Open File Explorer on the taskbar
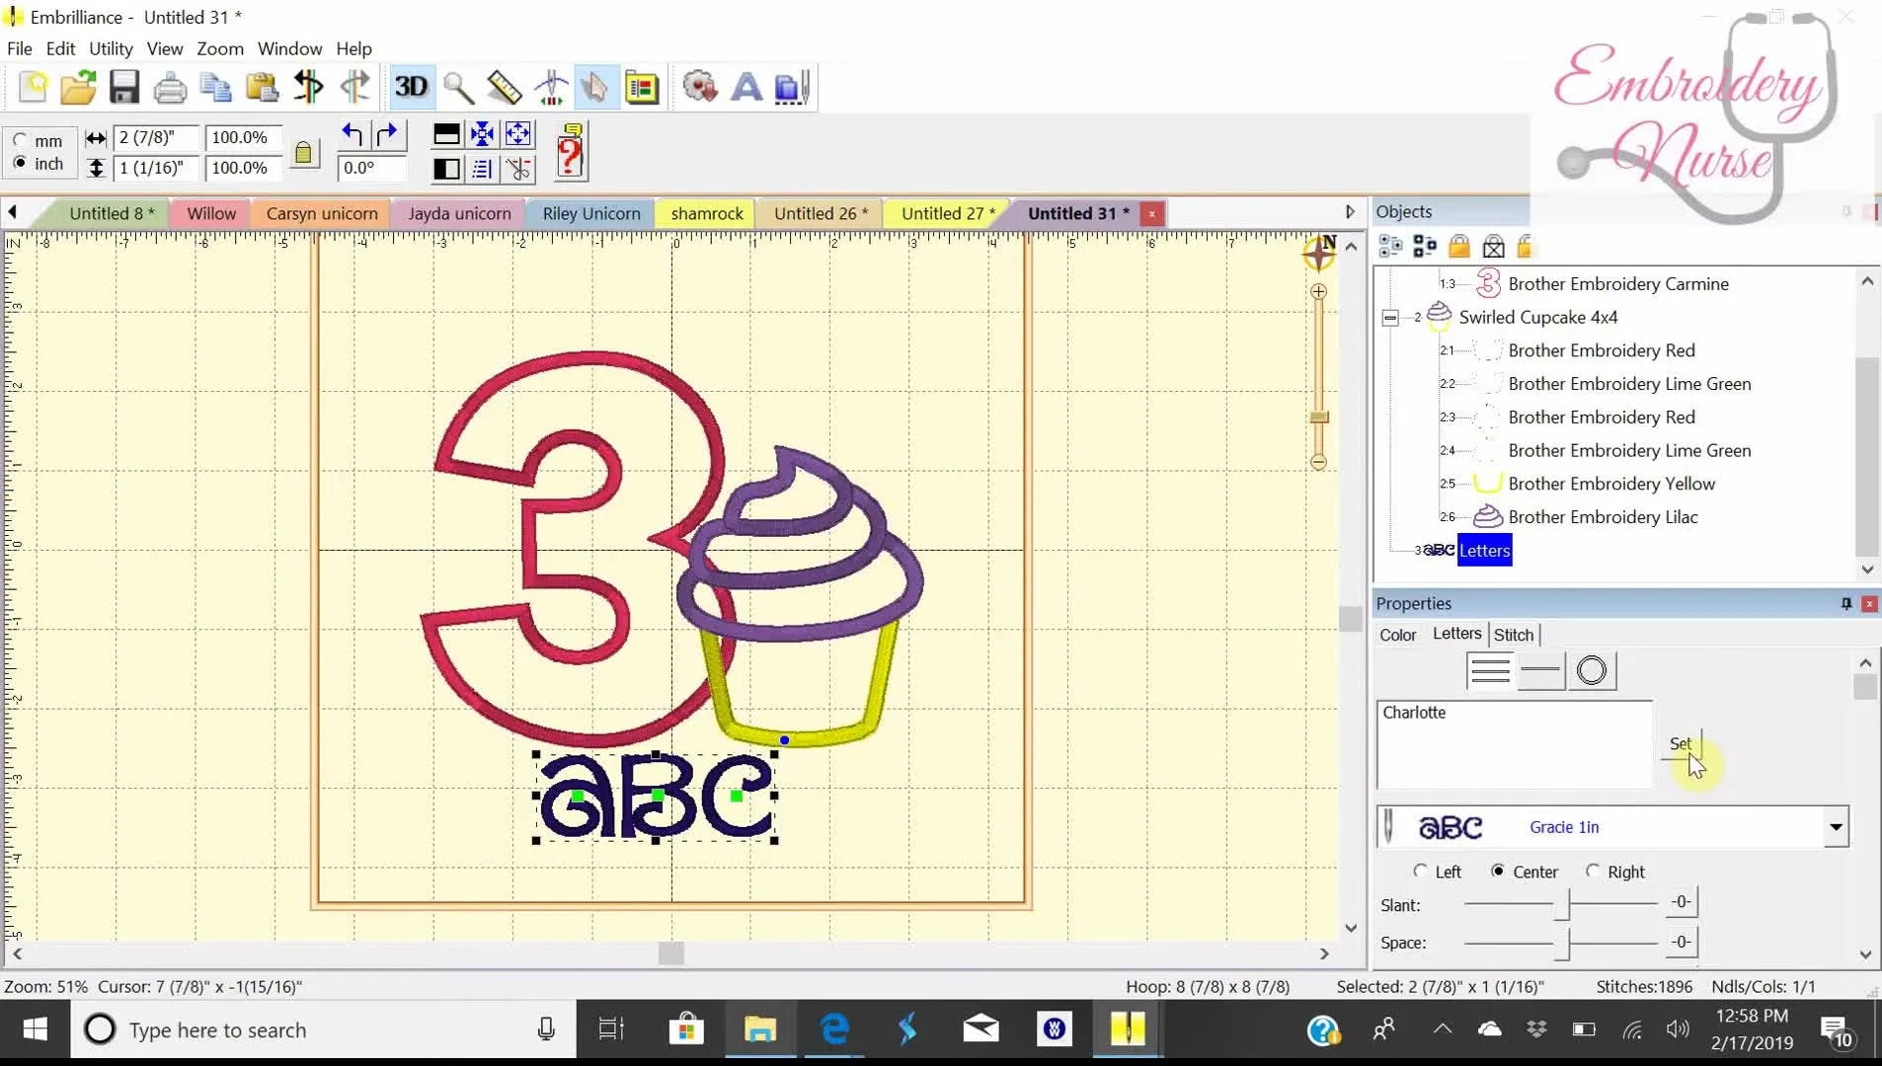This screenshot has height=1066, width=1882. coord(759,1029)
